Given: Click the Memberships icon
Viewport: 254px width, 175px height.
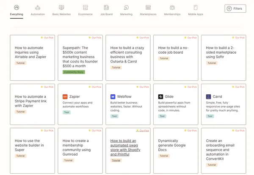Looking at the screenshot, I should pyautogui.click(x=172, y=8).
